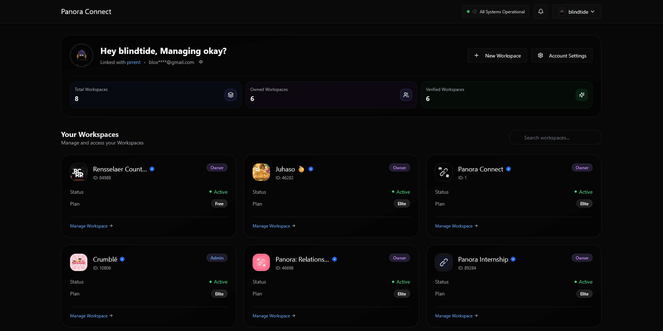Click the Owned Workspaces users icon
The height and width of the screenshot is (331, 663).
click(406, 95)
